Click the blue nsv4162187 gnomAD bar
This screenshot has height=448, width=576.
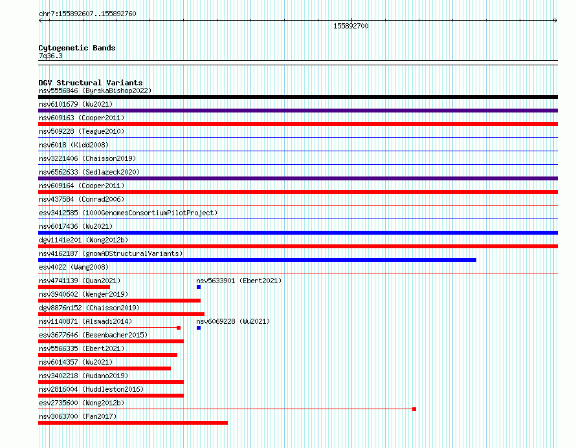coord(257,260)
